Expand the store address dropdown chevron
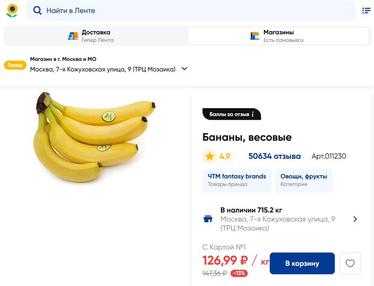374x286 pixels. [184, 69]
